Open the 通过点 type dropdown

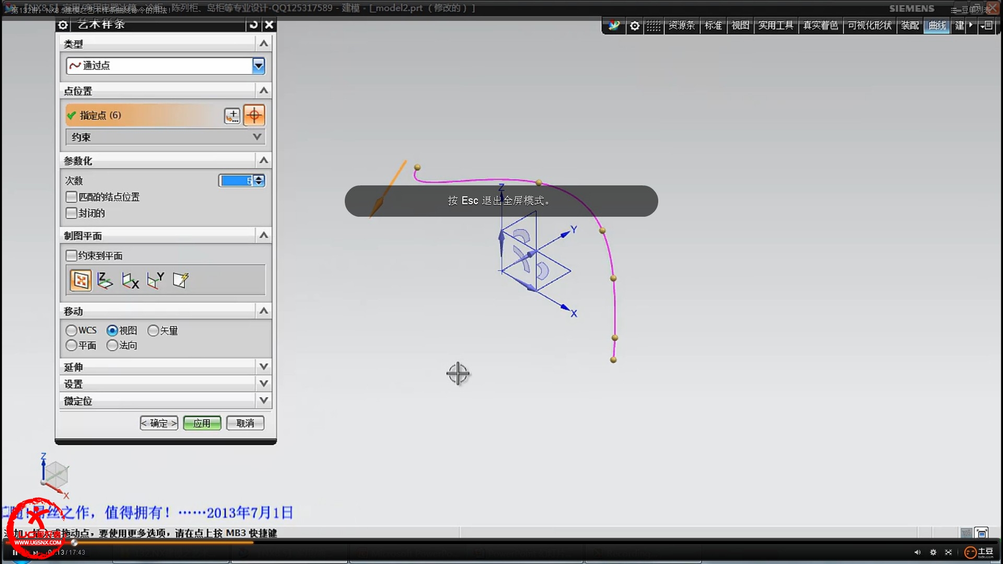click(259, 65)
